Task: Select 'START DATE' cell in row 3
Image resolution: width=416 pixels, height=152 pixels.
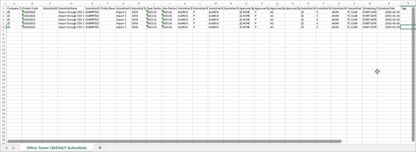Action: (x=369, y=16)
